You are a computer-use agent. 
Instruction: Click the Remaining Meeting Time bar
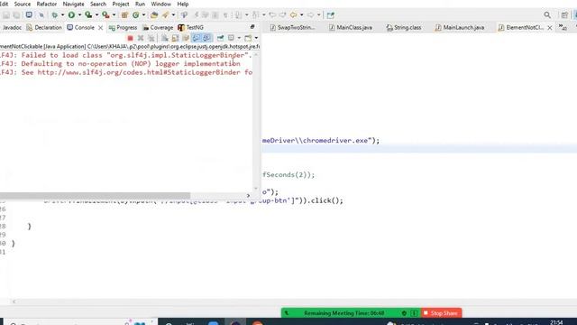(351, 313)
